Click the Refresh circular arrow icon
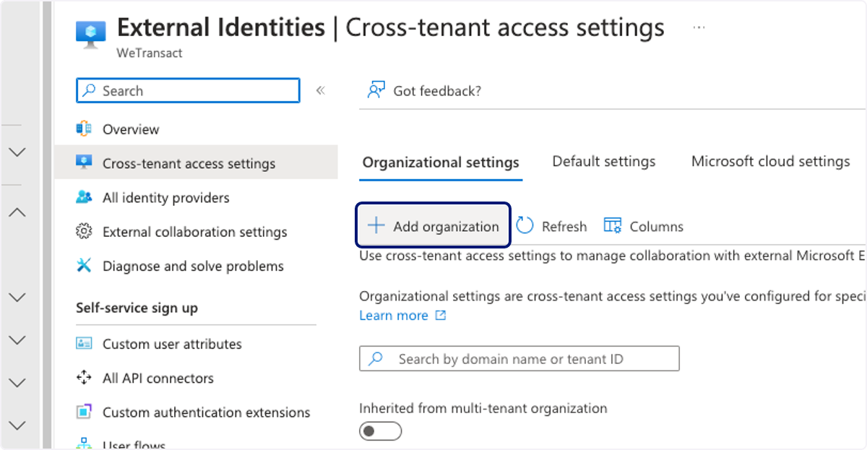The width and height of the screenshot is (867, 450). 525,226
